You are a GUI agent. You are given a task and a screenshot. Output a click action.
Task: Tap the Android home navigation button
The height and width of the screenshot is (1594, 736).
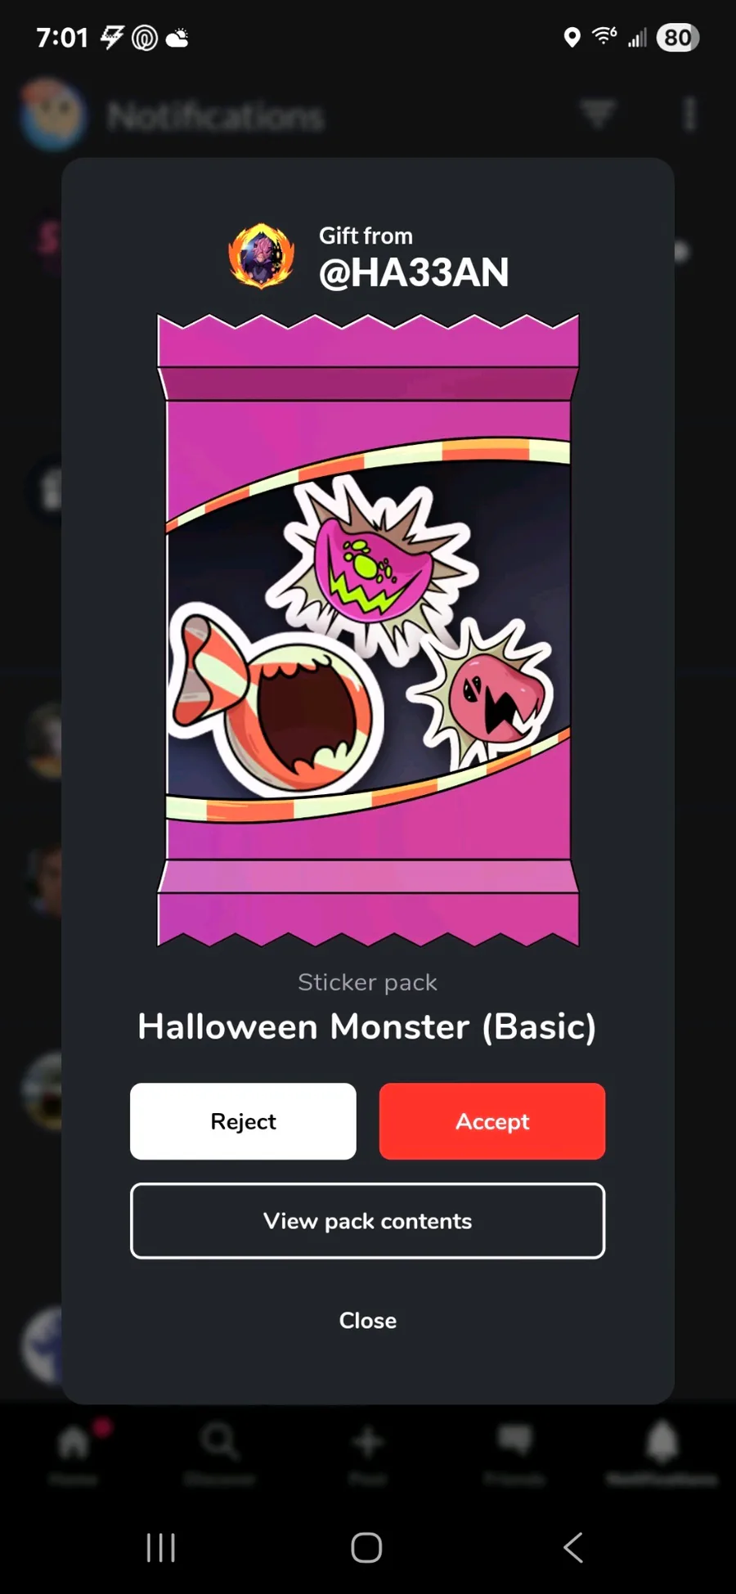[366, 1547]
